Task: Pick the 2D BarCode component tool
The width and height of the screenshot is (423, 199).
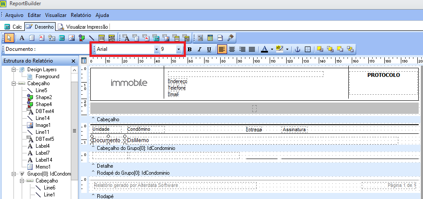Action: 112,38
